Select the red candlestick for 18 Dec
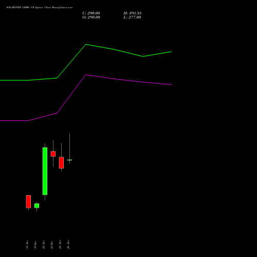The height and width of the screenshot is (257, 257). pyautogui.click(x=28, y=201)
